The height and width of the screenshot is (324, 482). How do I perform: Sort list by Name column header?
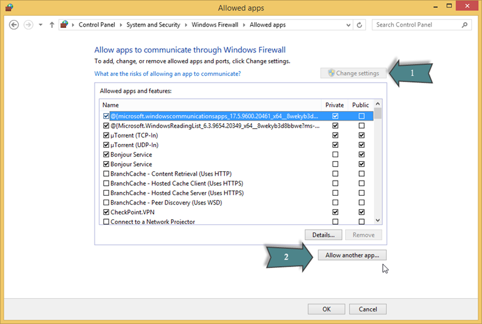click(210, 105)
